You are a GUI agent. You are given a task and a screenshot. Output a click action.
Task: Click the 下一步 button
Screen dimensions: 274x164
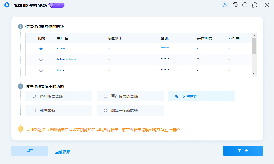(x=243, y=151)
